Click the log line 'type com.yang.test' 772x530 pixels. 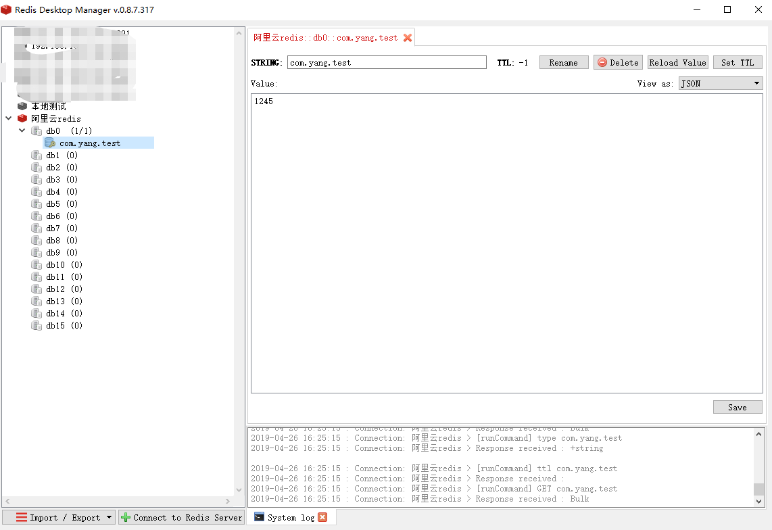pyautogui.click(x=436, y=438)
